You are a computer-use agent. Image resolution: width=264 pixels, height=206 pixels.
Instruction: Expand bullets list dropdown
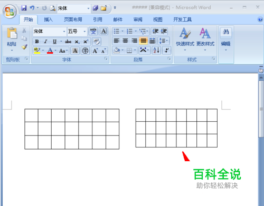pos(122,31)
